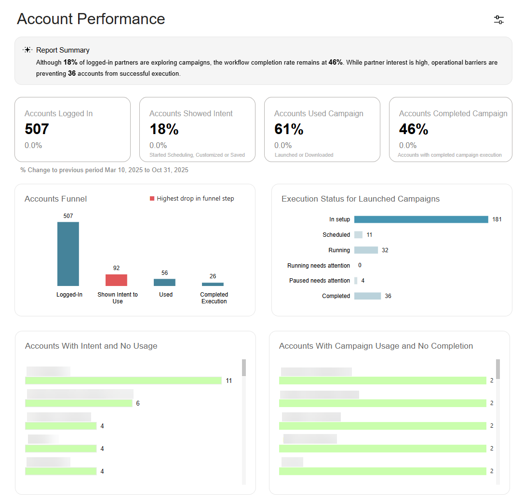This screenshot has height=503, width=524.
Task: Click the Paused needs attention bar
Action: (x=356, y=281)
